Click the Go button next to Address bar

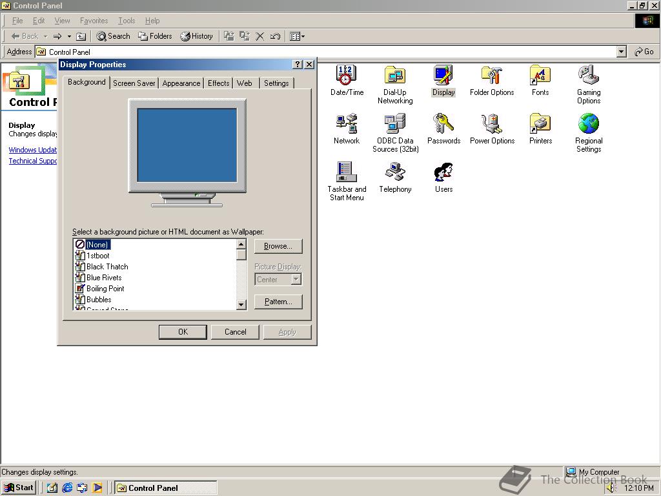pos(644,52)
